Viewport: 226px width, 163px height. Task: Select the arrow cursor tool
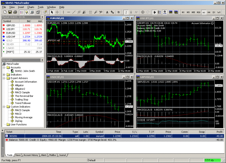pyautogui.click(x=52, y=12)
